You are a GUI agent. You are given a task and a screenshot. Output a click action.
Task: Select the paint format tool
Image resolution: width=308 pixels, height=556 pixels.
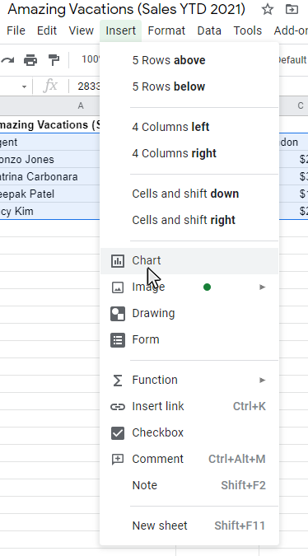pos(54,60)
